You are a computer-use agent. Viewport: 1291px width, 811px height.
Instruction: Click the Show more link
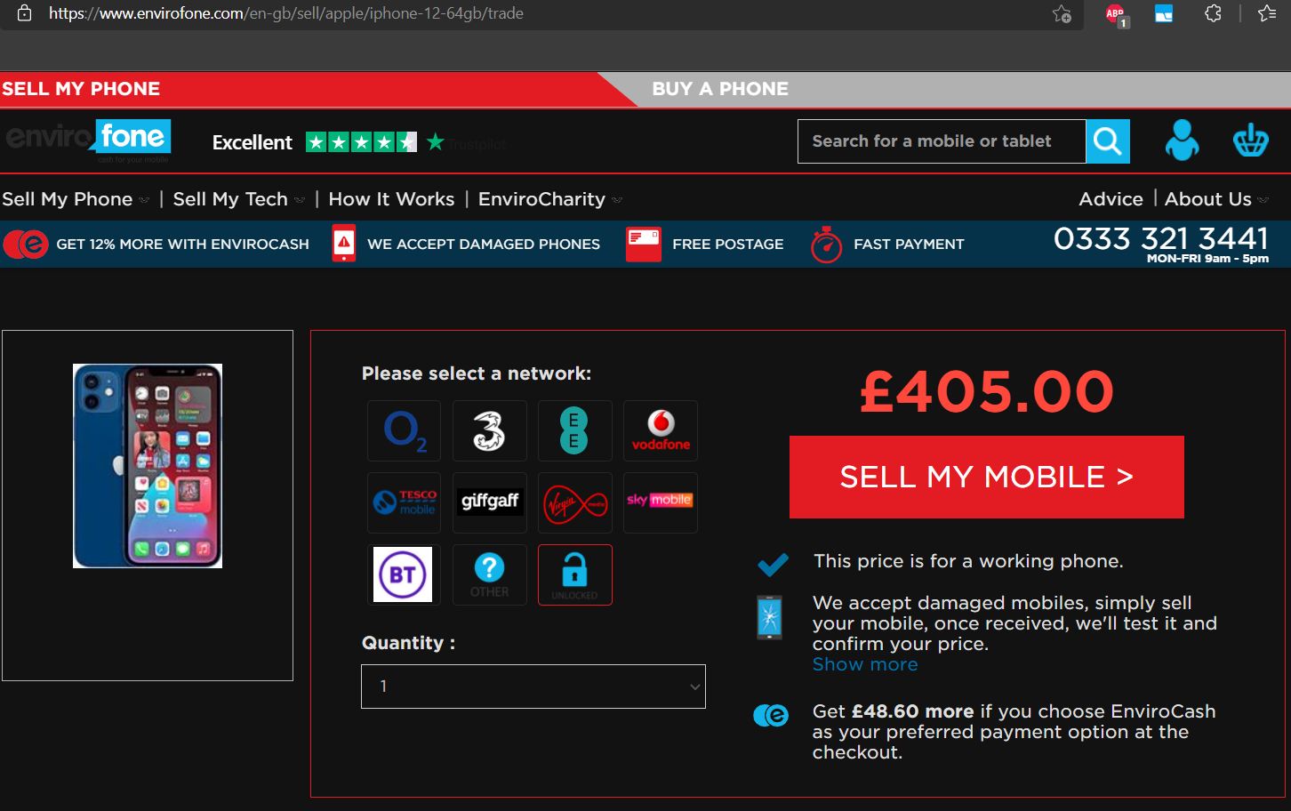point(865,664)
